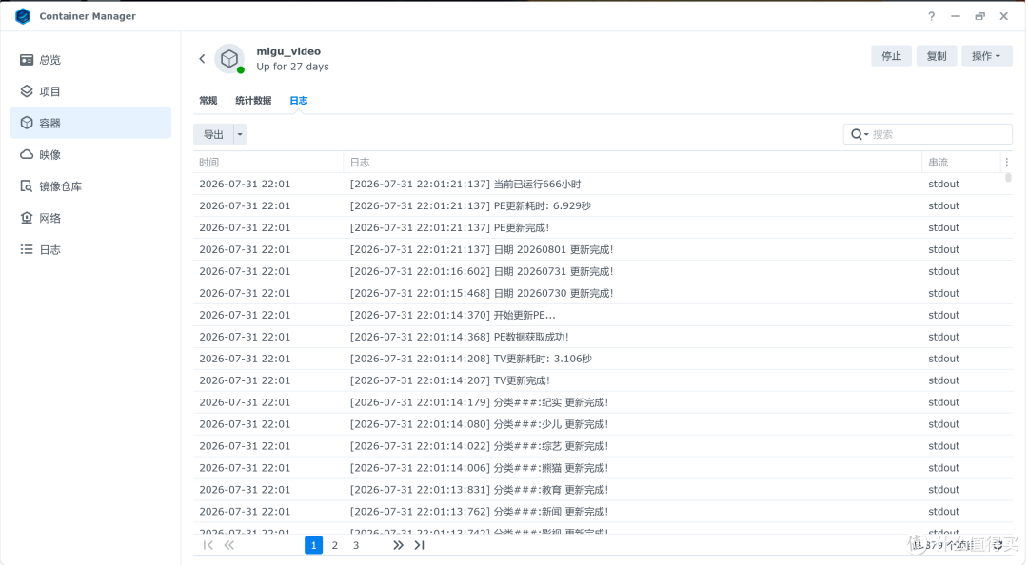Screen dimensions: 1028x565
Task: Open column options three-dot menu
Action: 1006,162
